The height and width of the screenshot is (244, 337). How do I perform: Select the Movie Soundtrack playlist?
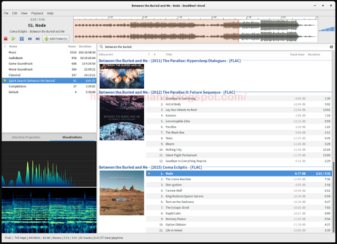point(49,69)
